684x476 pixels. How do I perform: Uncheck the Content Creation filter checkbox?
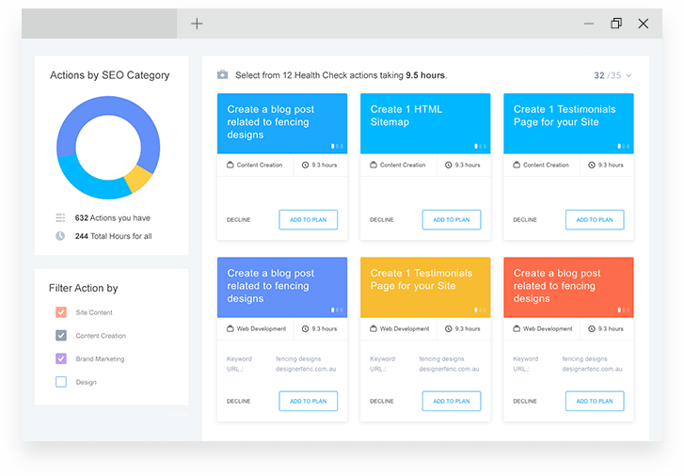[61, 336]
